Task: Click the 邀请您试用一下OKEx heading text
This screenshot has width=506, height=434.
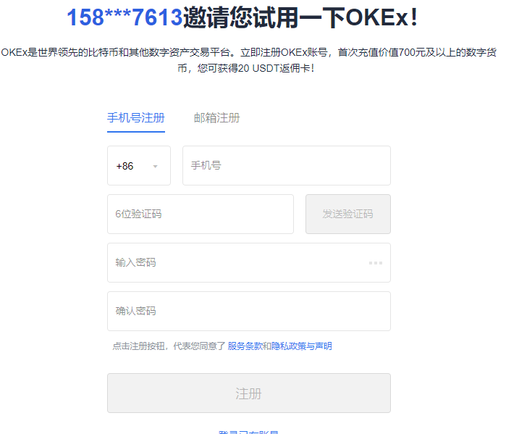Action: [x=300, y=17]
